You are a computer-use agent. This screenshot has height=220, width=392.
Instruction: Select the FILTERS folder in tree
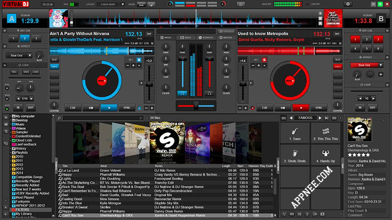[x=22, y=210]
